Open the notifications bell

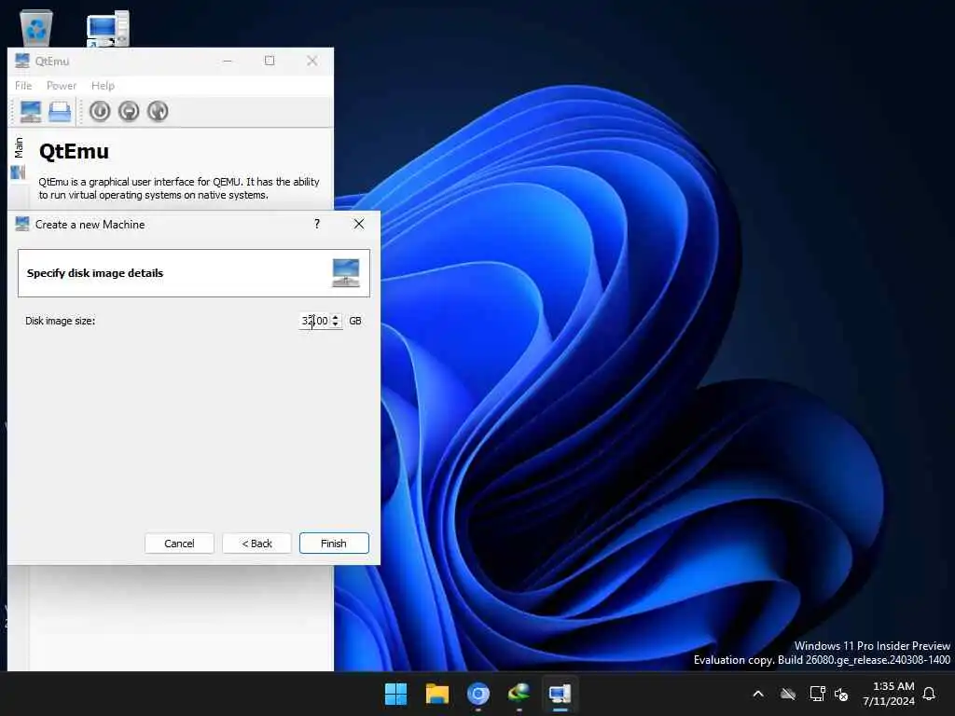coord(930,694)
